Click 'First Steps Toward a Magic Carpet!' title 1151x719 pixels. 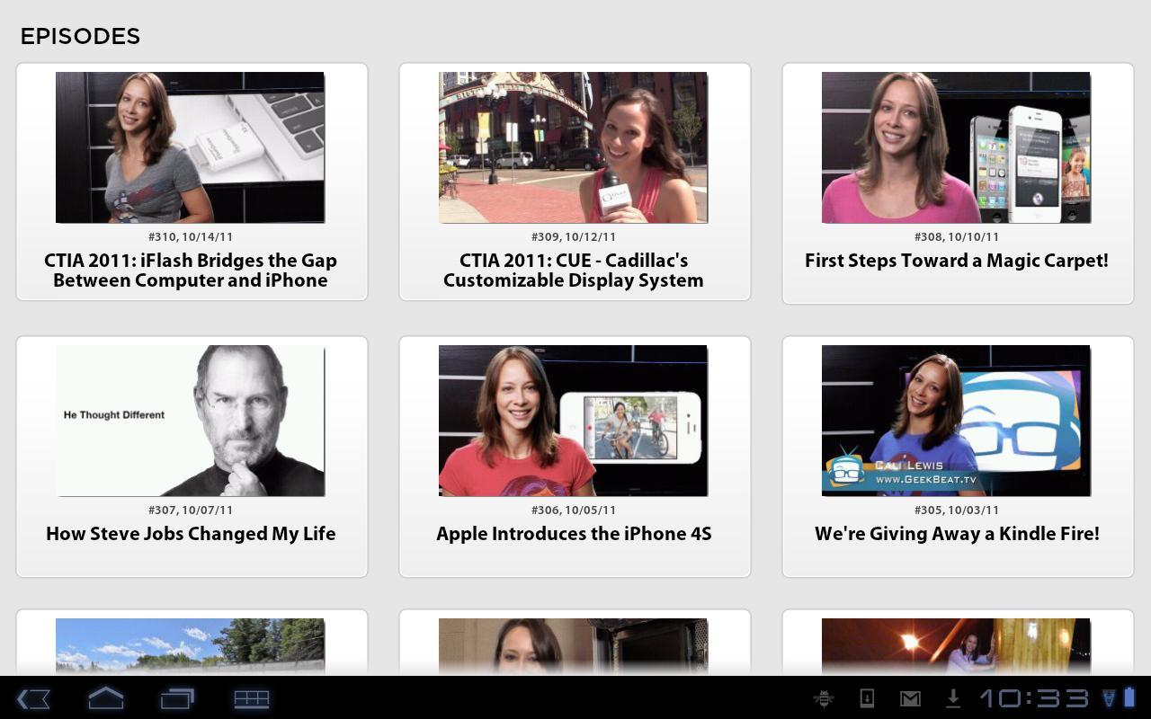tap(956, 261)
